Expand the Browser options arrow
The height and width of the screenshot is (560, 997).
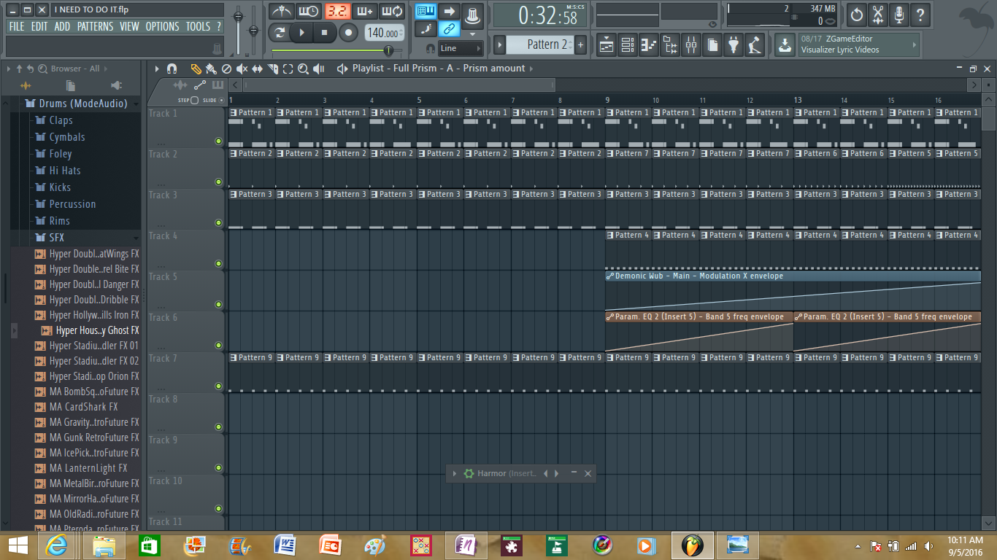pyautogui.click(x=9, y=69)
